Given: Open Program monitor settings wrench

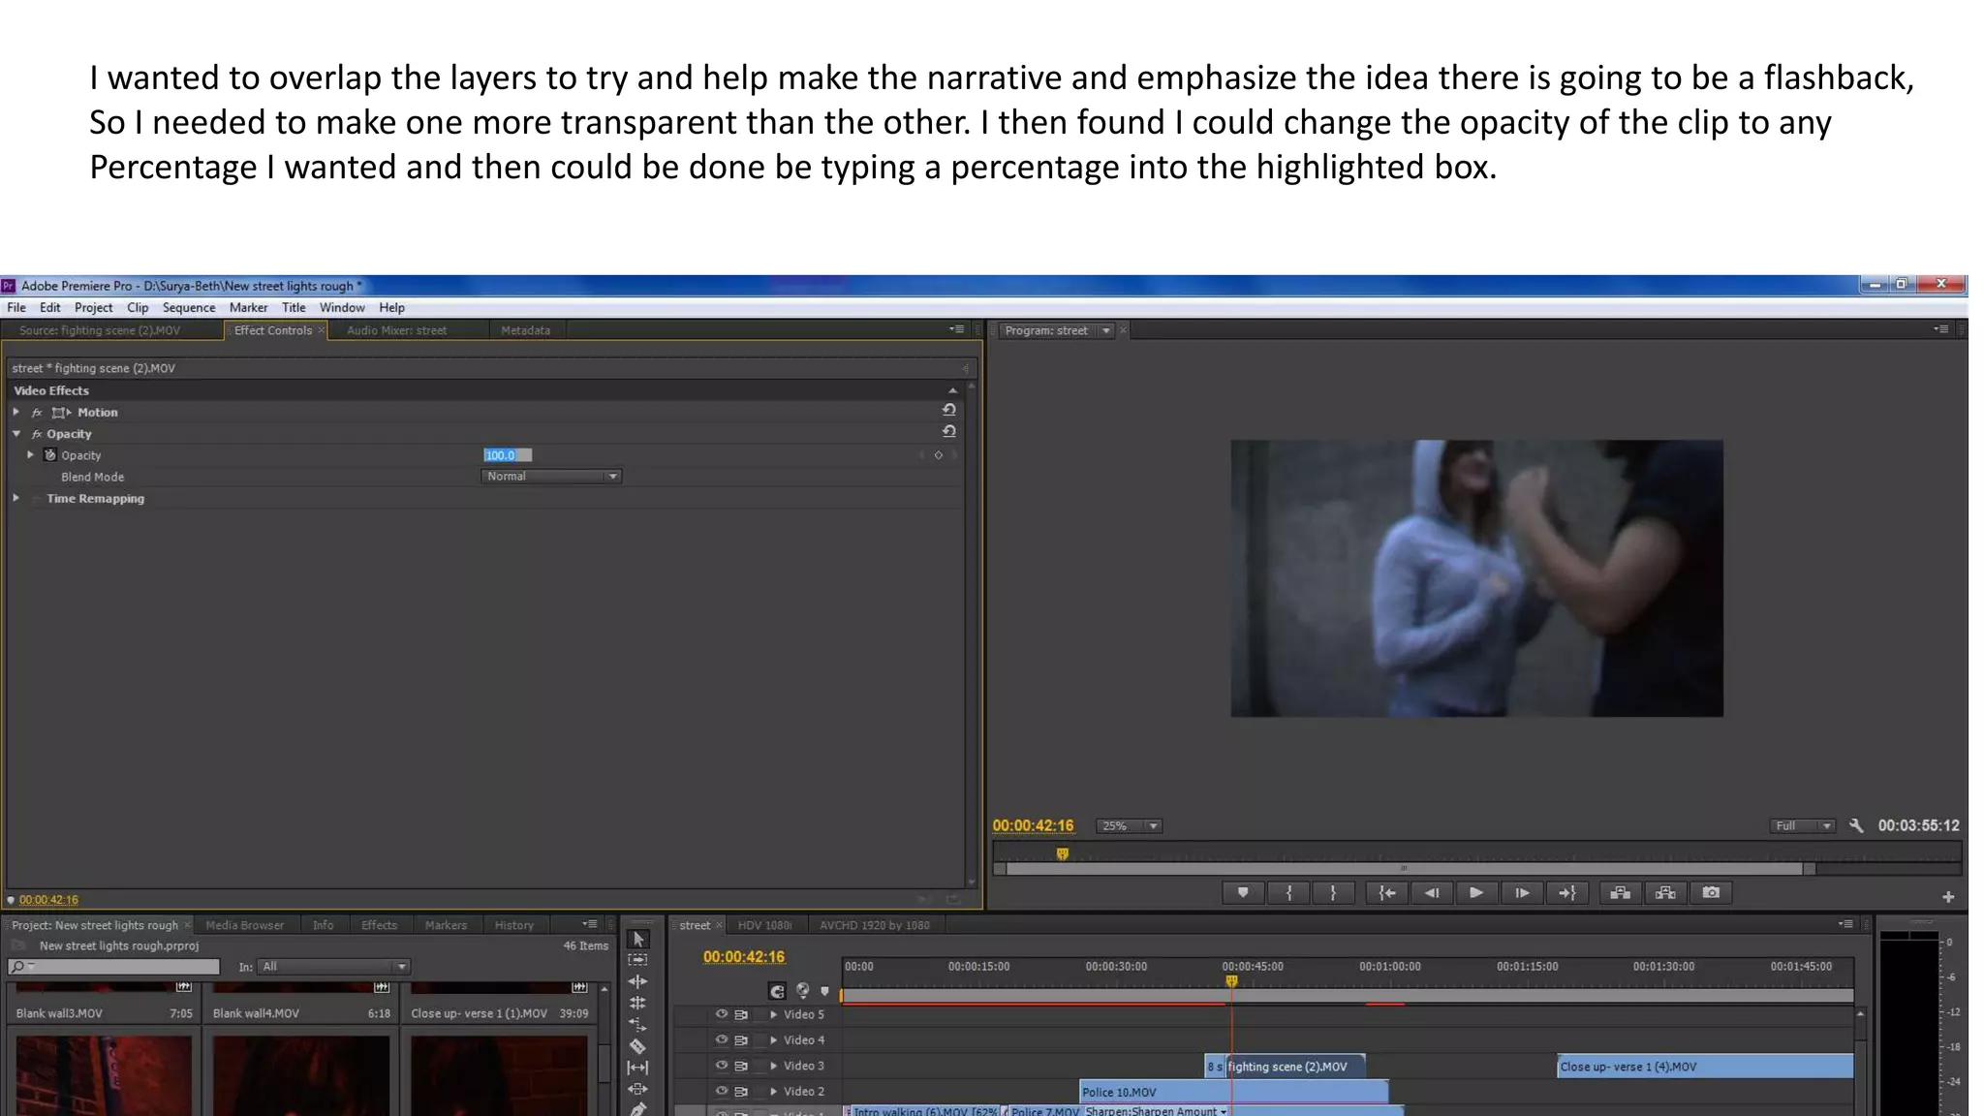Looking at the screenshot, I should coord(1856,825).
